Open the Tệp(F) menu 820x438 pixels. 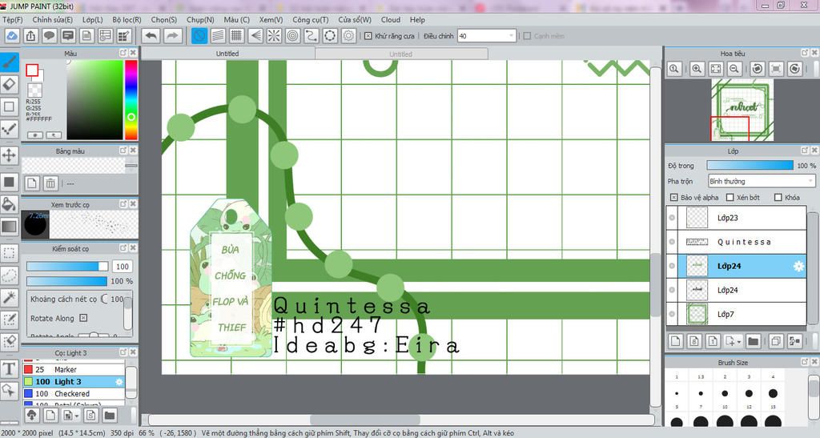13,20
